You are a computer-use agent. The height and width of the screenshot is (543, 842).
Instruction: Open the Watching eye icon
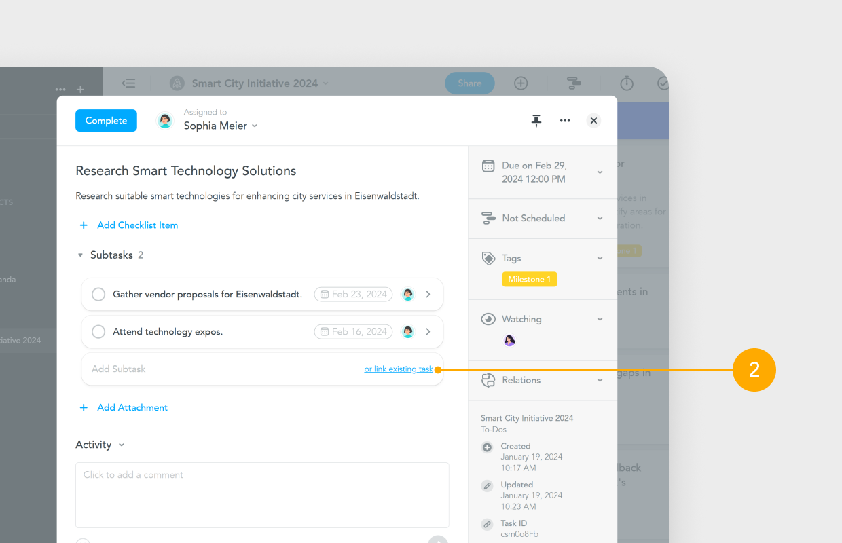[x=488, y=319]
